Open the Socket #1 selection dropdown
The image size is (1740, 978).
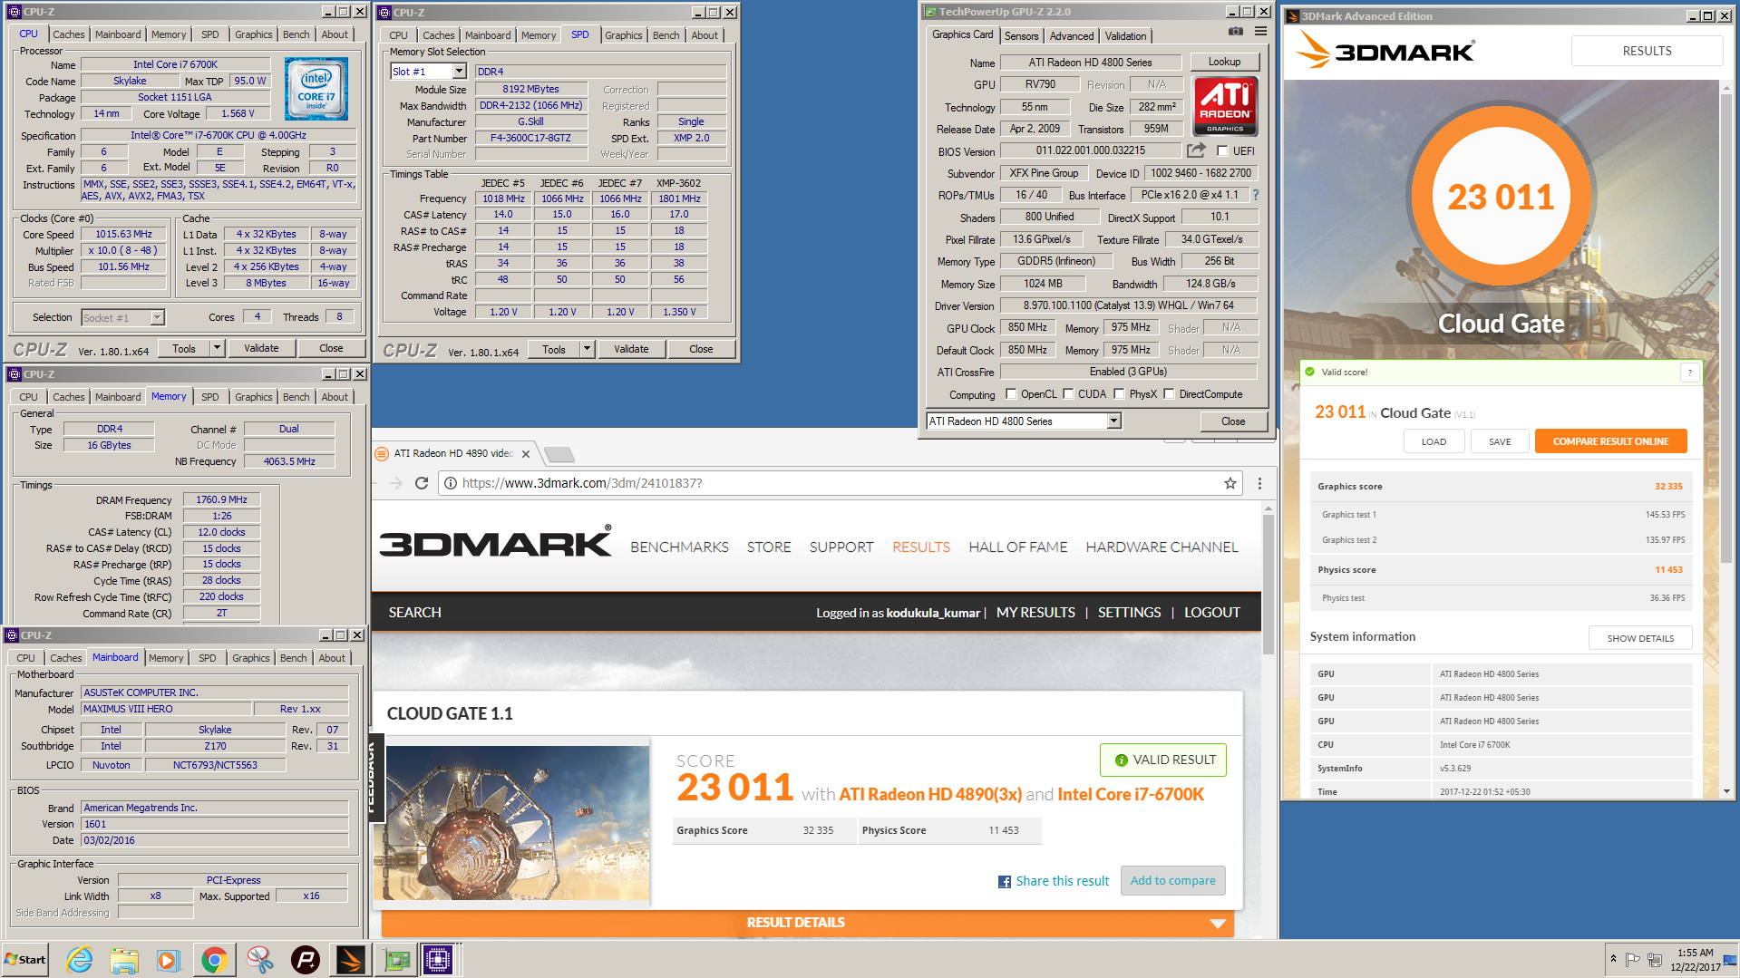[157, 317]
